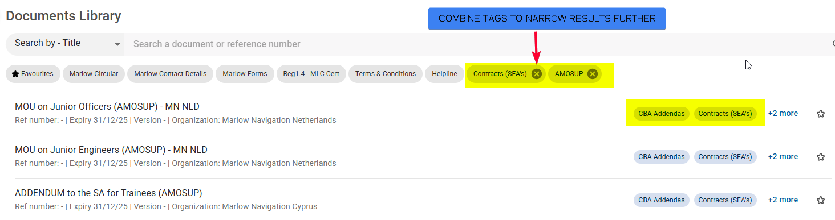Select the Marlow Contact Details tag

pyautogui.click(x=170, y=74)
